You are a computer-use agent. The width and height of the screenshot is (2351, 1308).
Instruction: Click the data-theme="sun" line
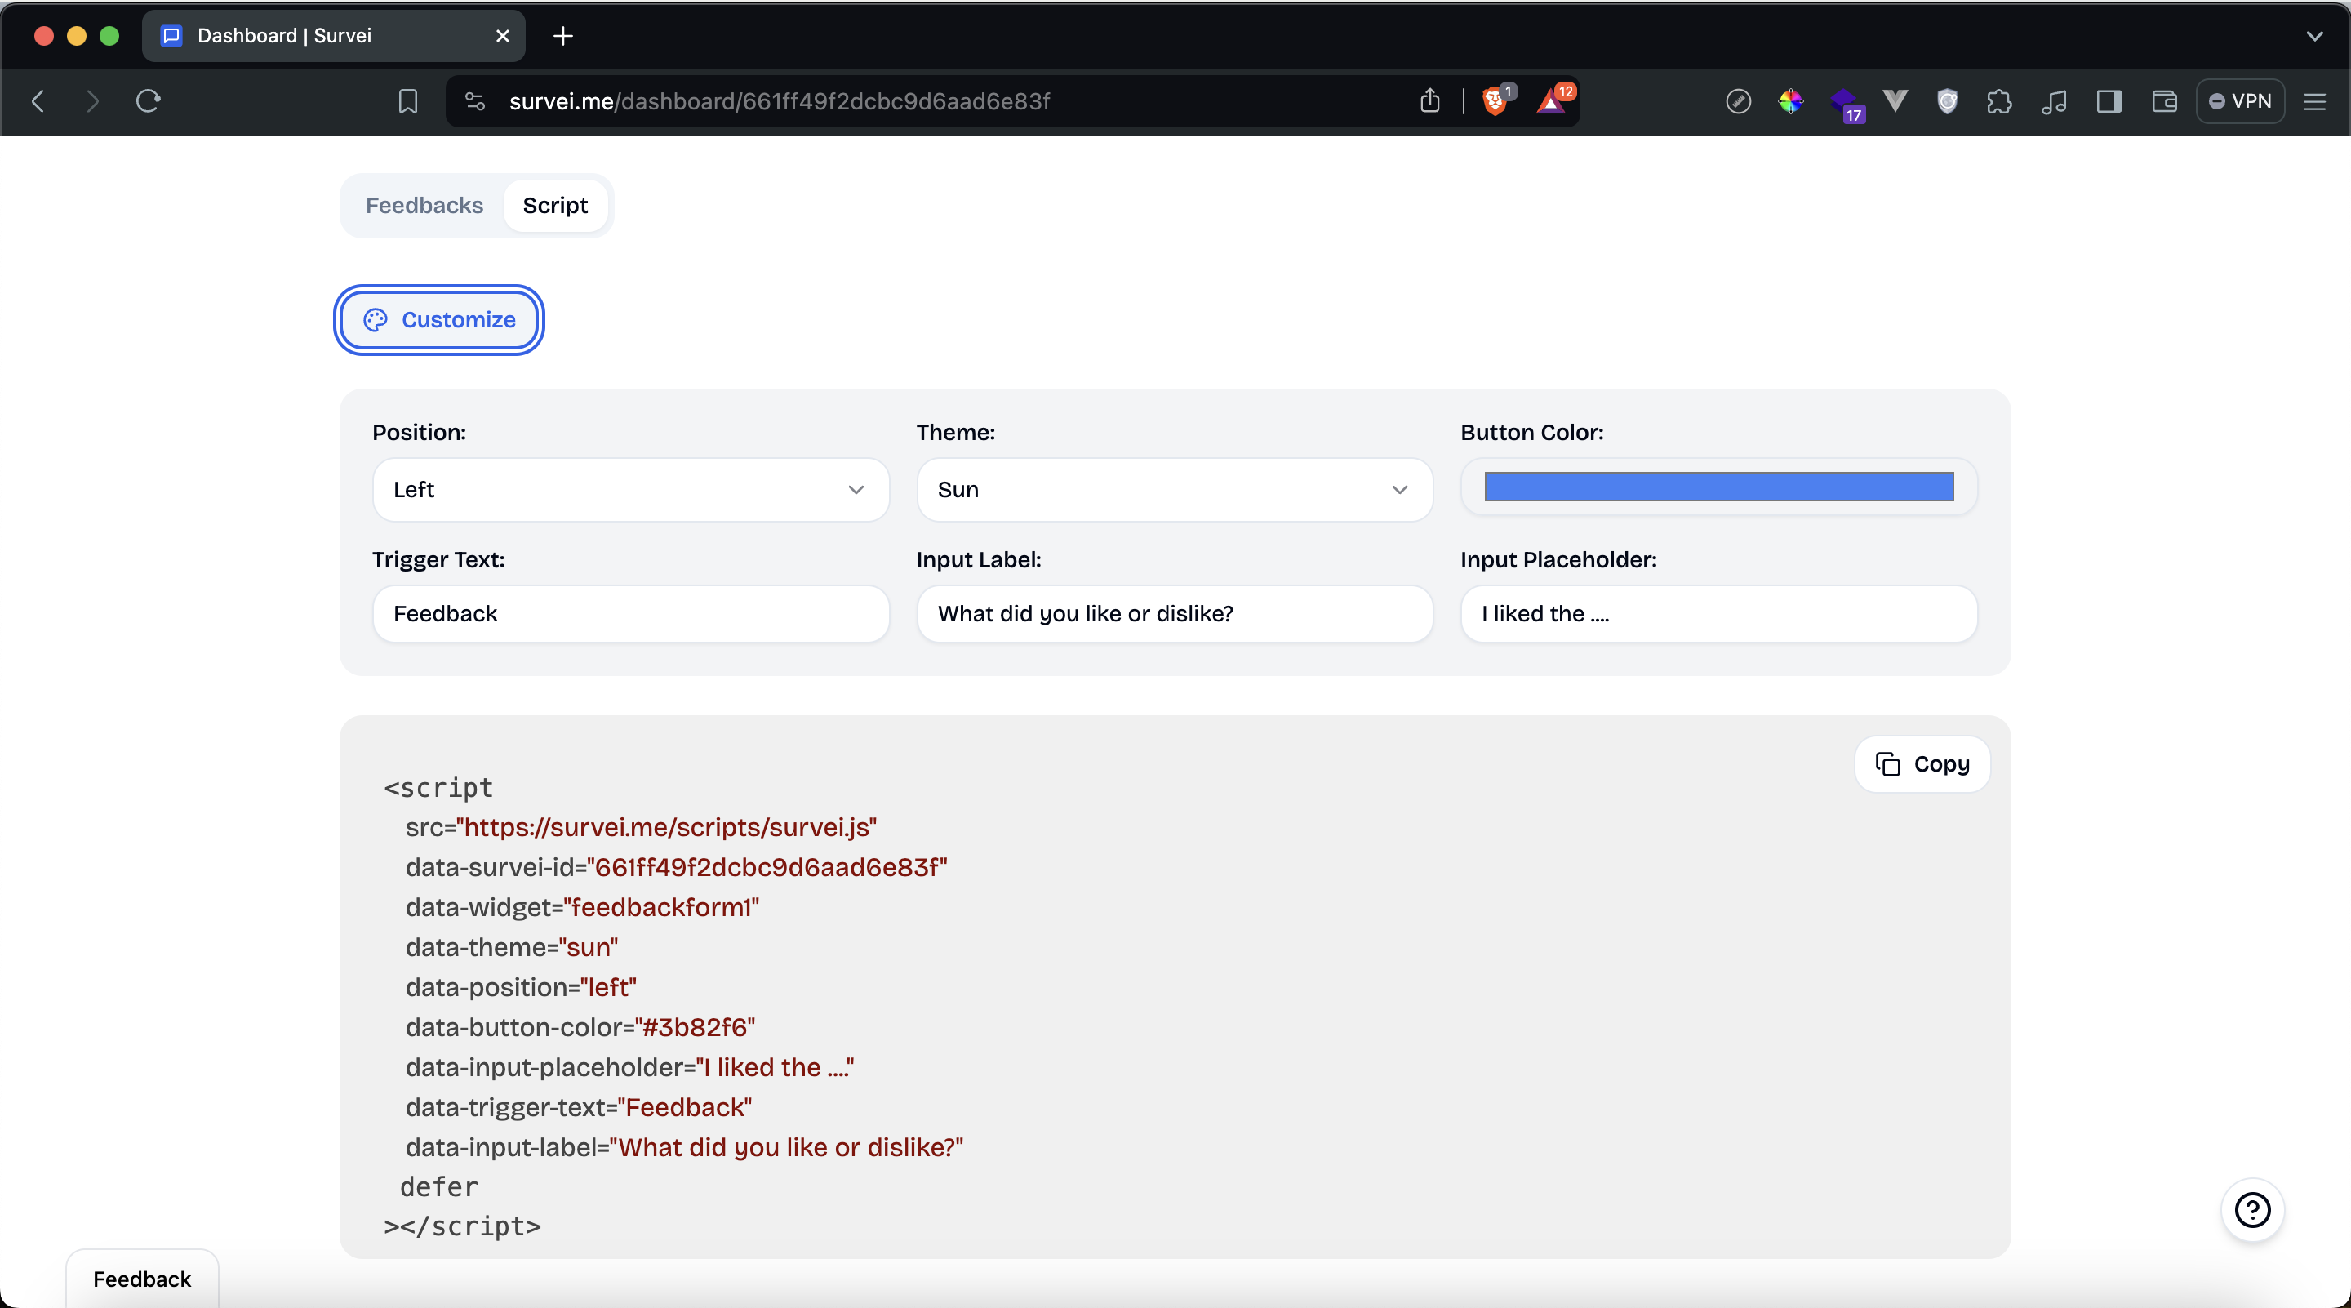coord(512,947)
